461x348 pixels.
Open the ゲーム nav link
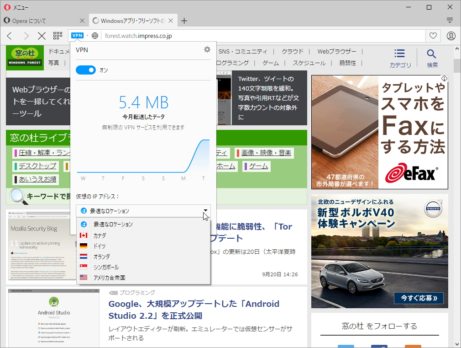point(271,63)
